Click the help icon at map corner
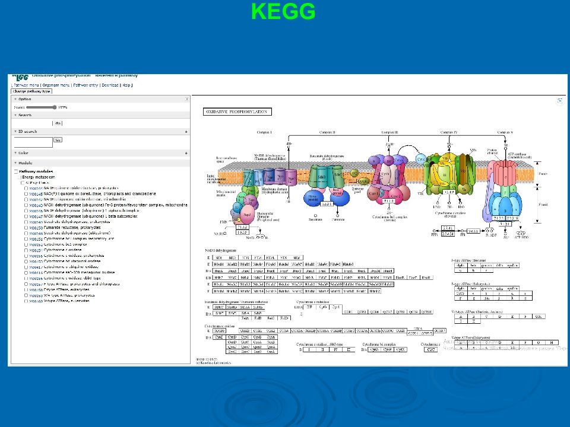This screenshot has width=570, height=427. point(560,101)
